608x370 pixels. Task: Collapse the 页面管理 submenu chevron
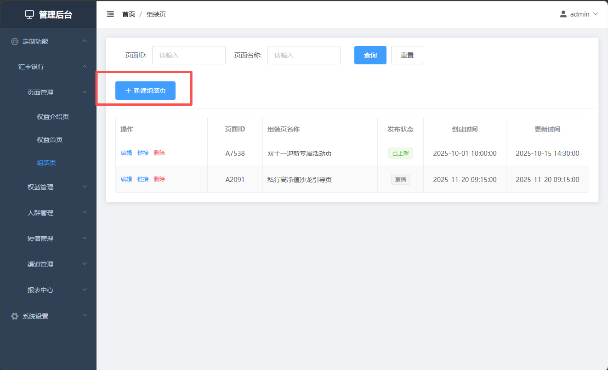click(85, 92)
